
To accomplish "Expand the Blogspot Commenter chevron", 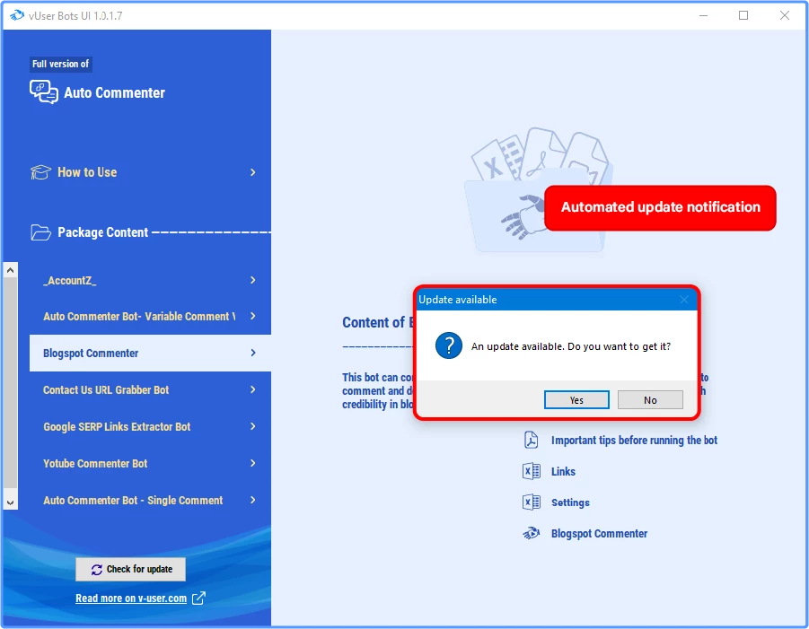I will tap(253, 353).
